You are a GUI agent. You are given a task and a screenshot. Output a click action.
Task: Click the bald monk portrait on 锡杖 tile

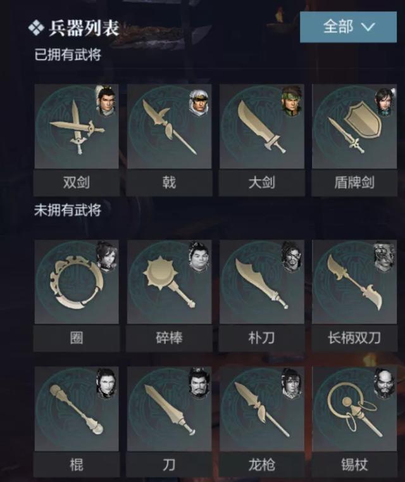tap(384, 384)
